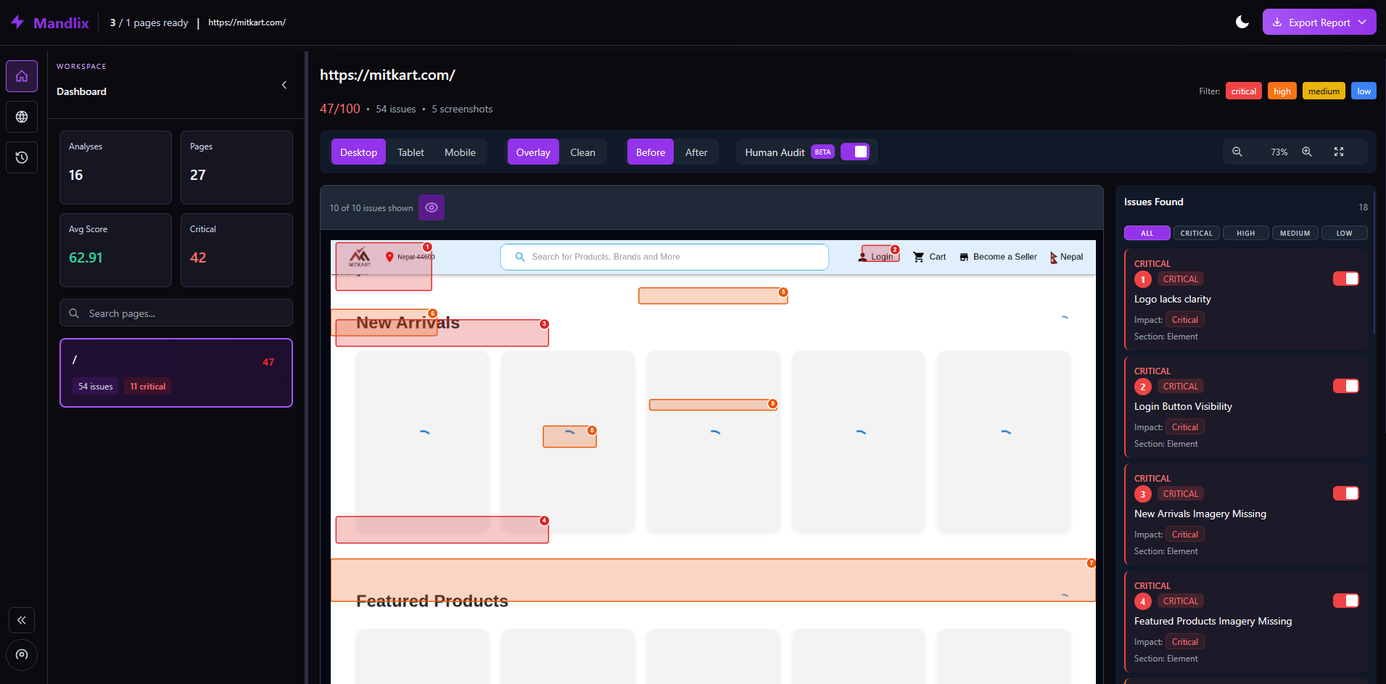Toggle the Human Audit switch
Image resolution: width=1386 pixels, height=684 pixels.
pyautogui.click(x=855, y=152)
